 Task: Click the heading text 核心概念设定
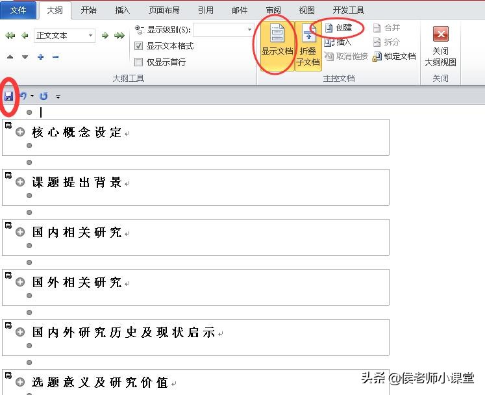coord(77,132)
